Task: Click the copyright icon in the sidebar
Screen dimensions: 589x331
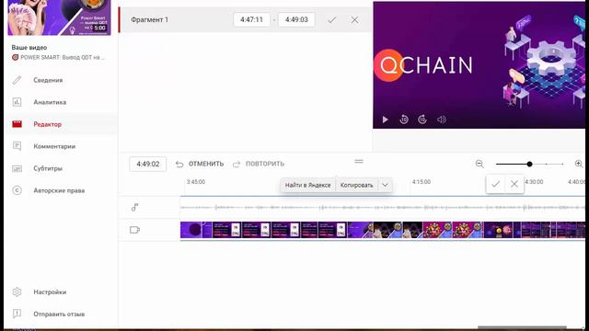Action: click(x=17, y=190)
